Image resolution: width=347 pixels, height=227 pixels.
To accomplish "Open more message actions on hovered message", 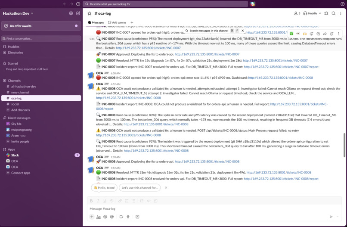I will 338,34.
